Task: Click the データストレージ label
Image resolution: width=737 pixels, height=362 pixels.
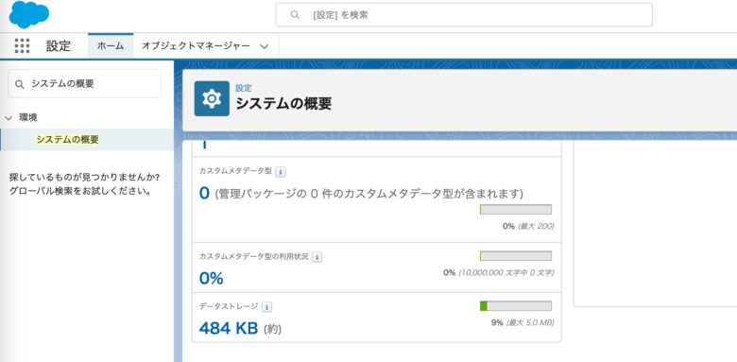Action: point(229,306)
